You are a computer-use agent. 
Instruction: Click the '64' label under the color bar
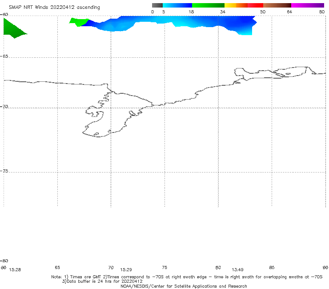point(289,12)
